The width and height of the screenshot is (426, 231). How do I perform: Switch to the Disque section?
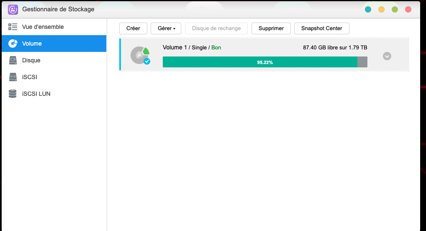[x=54, y=60]
